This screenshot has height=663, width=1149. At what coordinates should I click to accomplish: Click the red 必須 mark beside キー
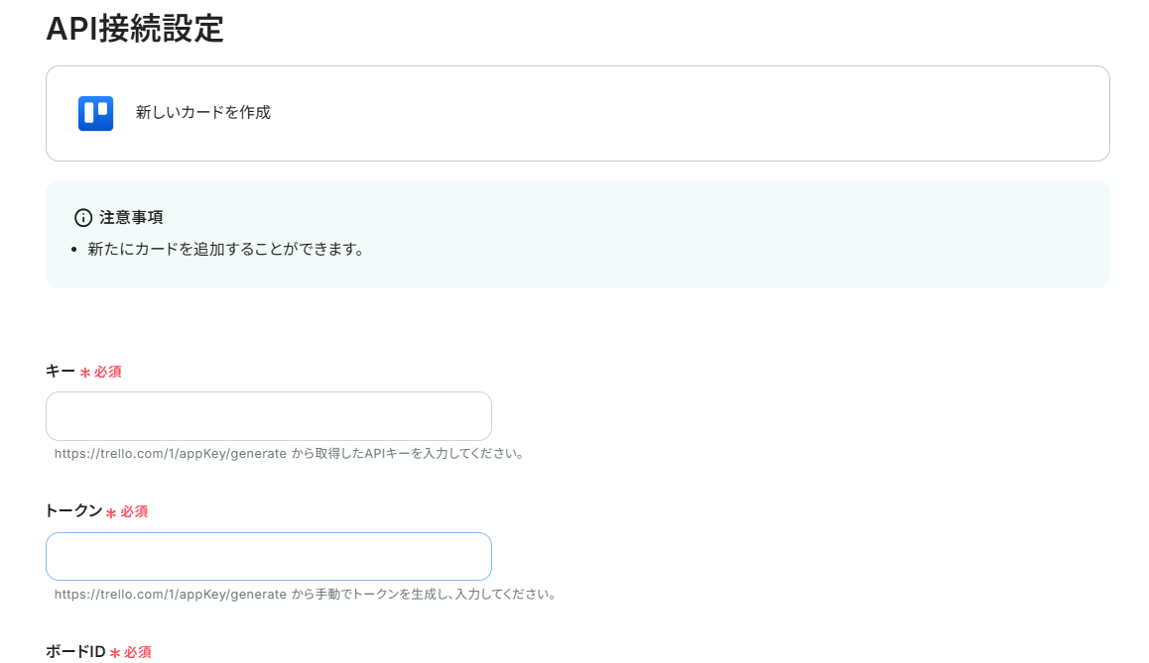pyautogui.click(x=101, y=372)
